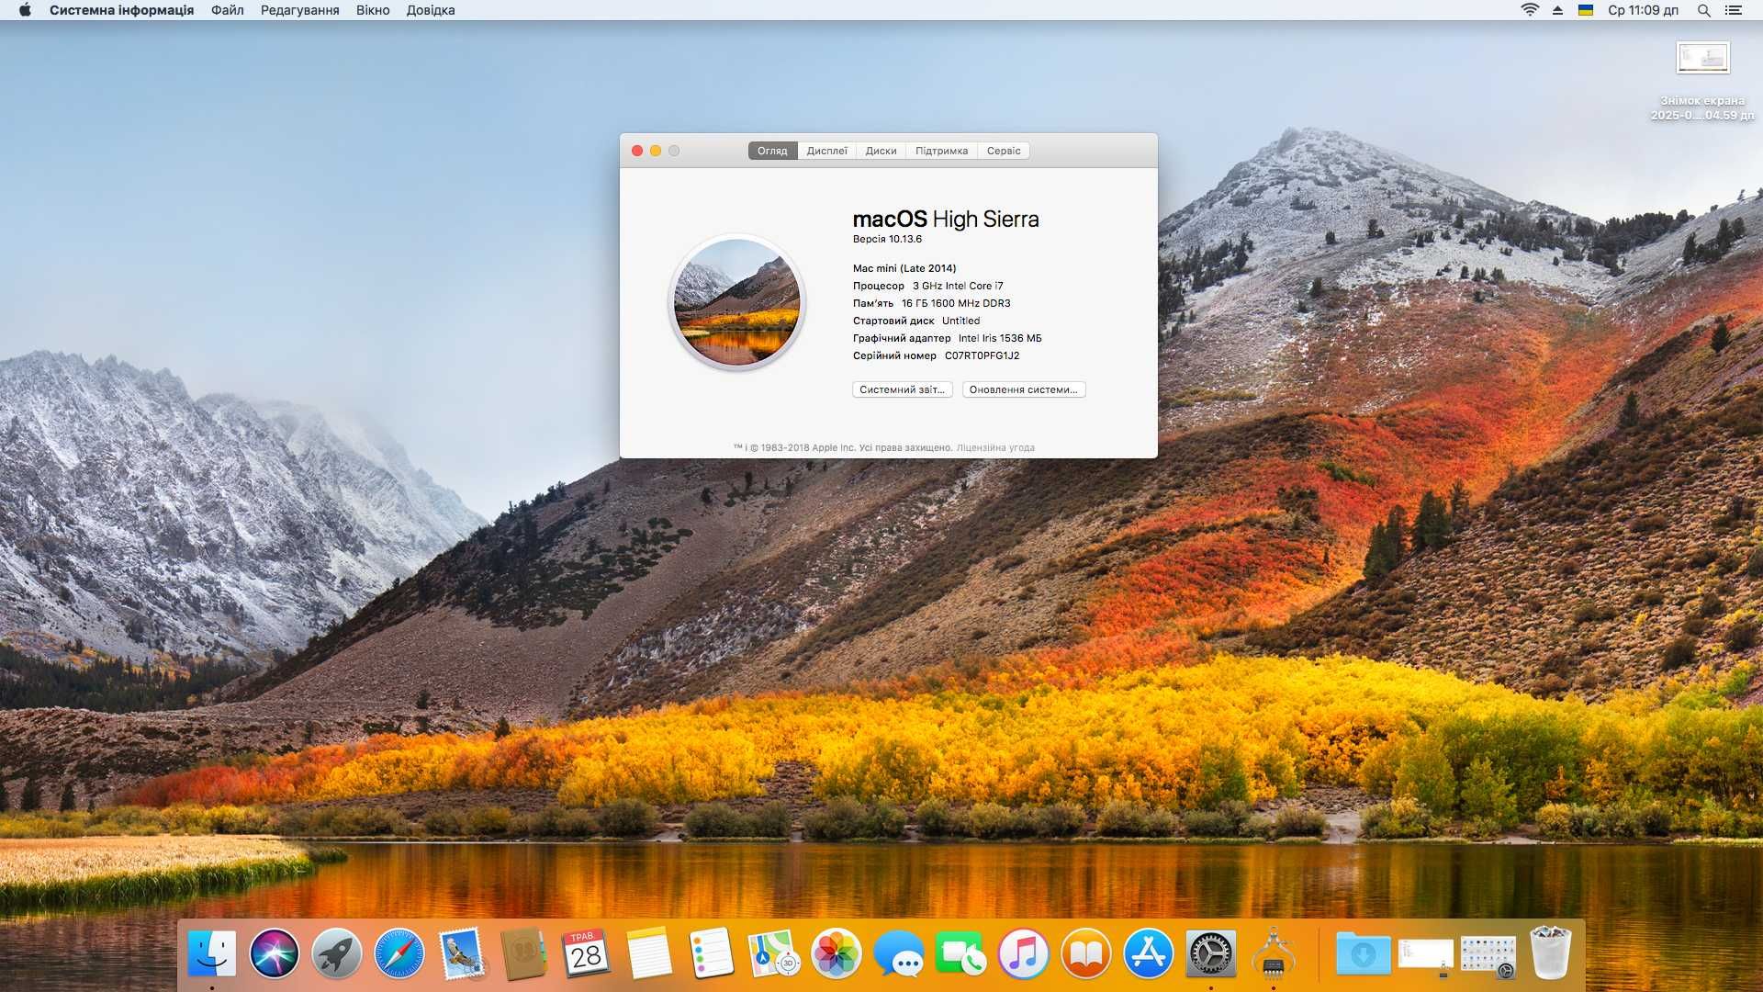The image size is (1763, 992).
Task: Open Notification Center icon
Action: [1734, 10]
